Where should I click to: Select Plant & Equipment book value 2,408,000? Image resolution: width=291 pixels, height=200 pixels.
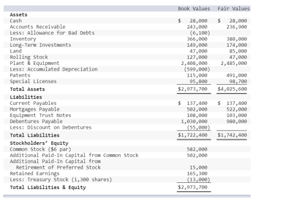pyautogui.click(x=194, y=63)
